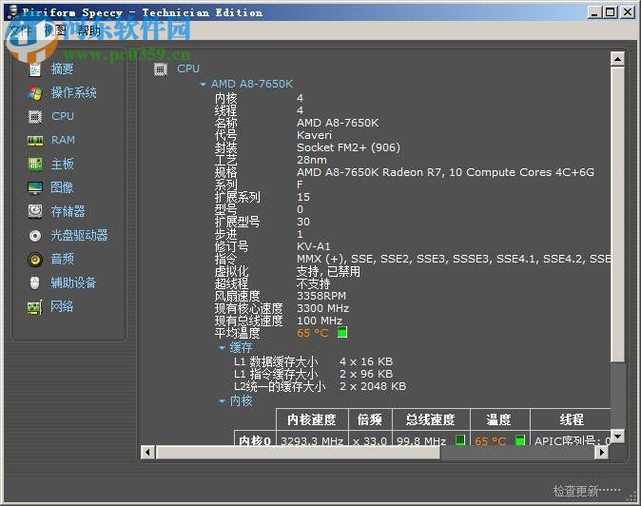Click the 3300 MHz core speed value
Image resolution: width=641 pixels, height=506 pixels.
[x=323, y=308]
